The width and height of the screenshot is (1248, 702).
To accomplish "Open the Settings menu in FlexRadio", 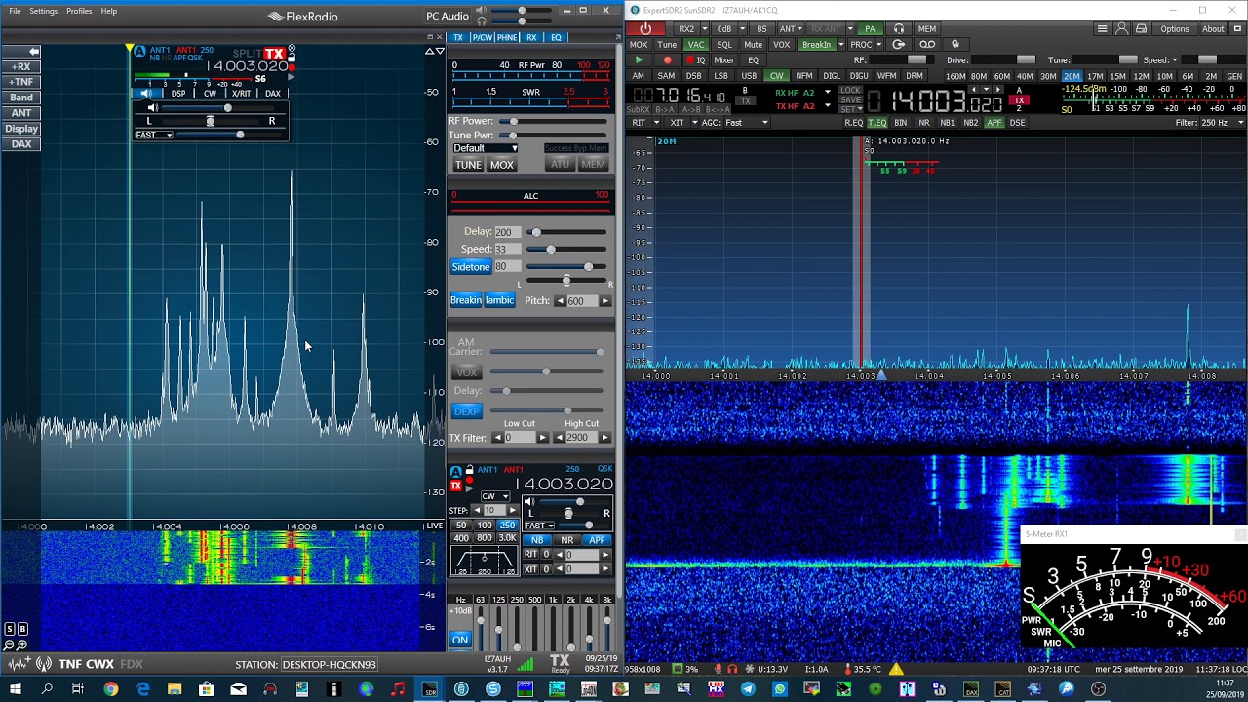I will pyautogui.click(x=43, y=11).
